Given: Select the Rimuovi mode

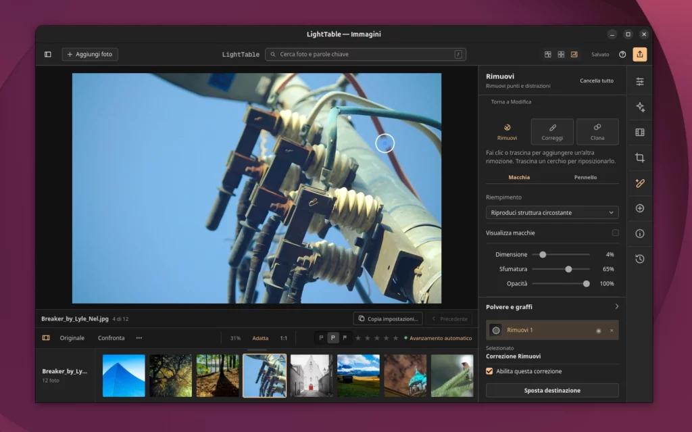Looking at the screenshot, I should click(507, 132).
